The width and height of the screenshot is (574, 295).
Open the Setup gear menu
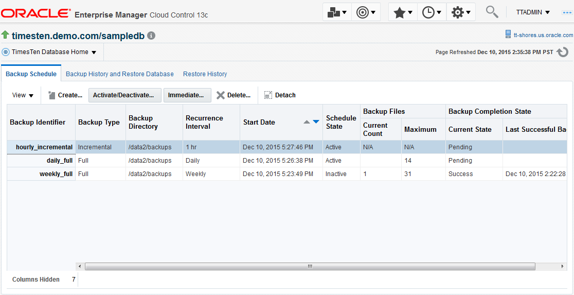(460, 12)
